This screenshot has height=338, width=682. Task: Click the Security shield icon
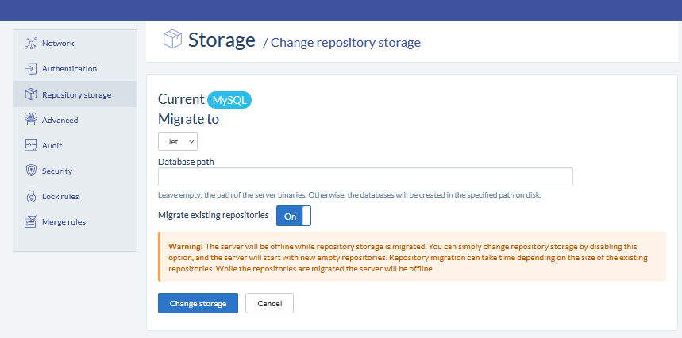click(x=31, y=171)
